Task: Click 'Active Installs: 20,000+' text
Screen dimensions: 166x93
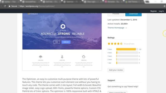Action: click(x=118, y=24)
